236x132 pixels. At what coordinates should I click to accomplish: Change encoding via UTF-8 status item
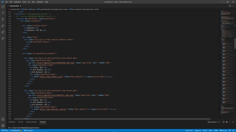205,131
